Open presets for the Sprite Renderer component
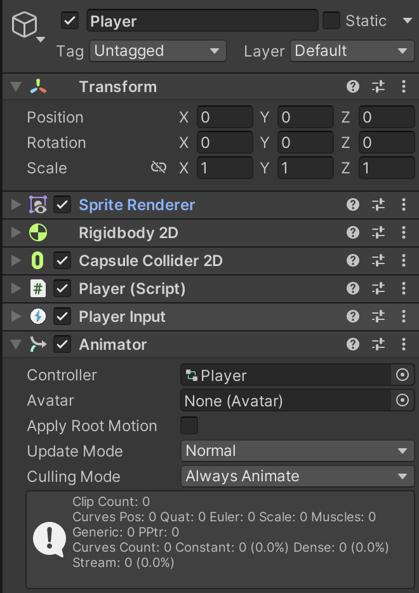The height and width of the screenshot is (593, 419). coord(378,204)
